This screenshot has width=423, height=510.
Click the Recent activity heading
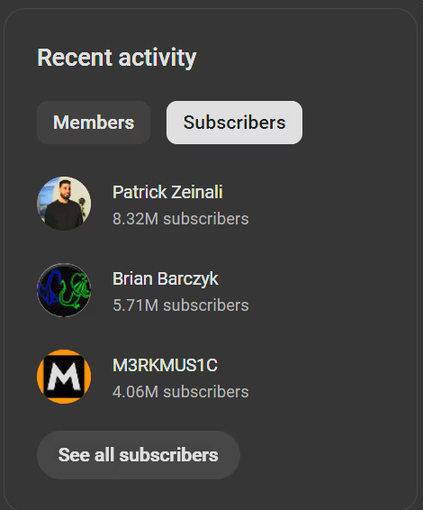117,58
